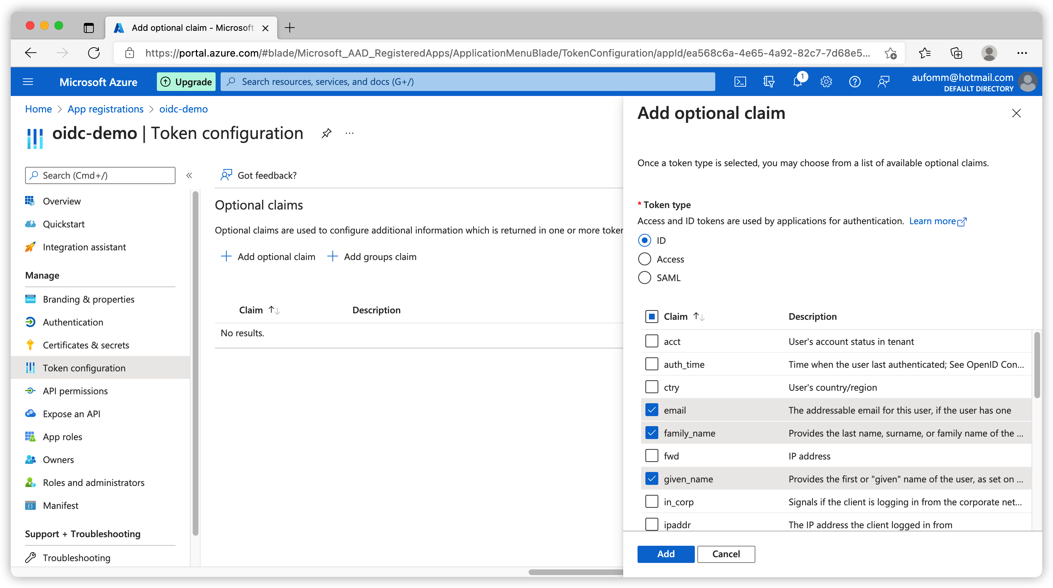Screen dimensions: 1053x588
Task: Open the Azure portal hamburger menu
Action: pyautogui.click(x=28, y=82)
